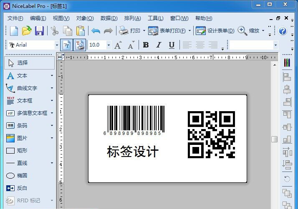
Task: Expand the 图片 tool options arrow
Action: (52, 138)
